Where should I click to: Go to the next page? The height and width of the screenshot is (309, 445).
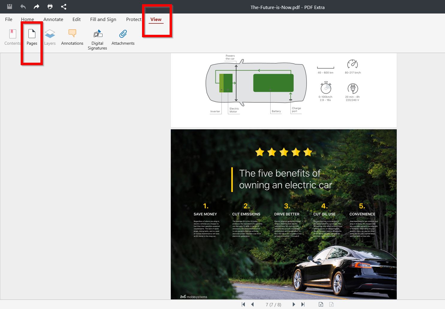pos(294,304)
